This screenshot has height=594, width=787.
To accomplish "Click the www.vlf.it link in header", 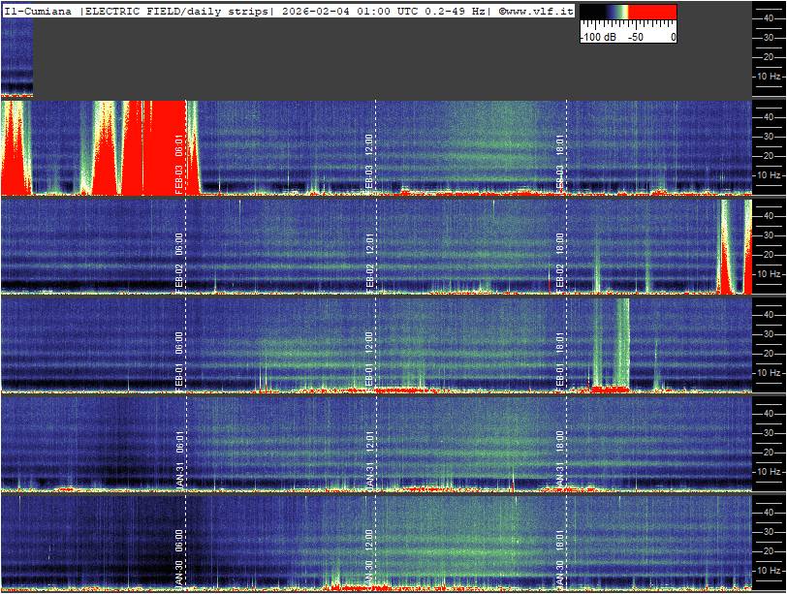I will click(538, 11).
